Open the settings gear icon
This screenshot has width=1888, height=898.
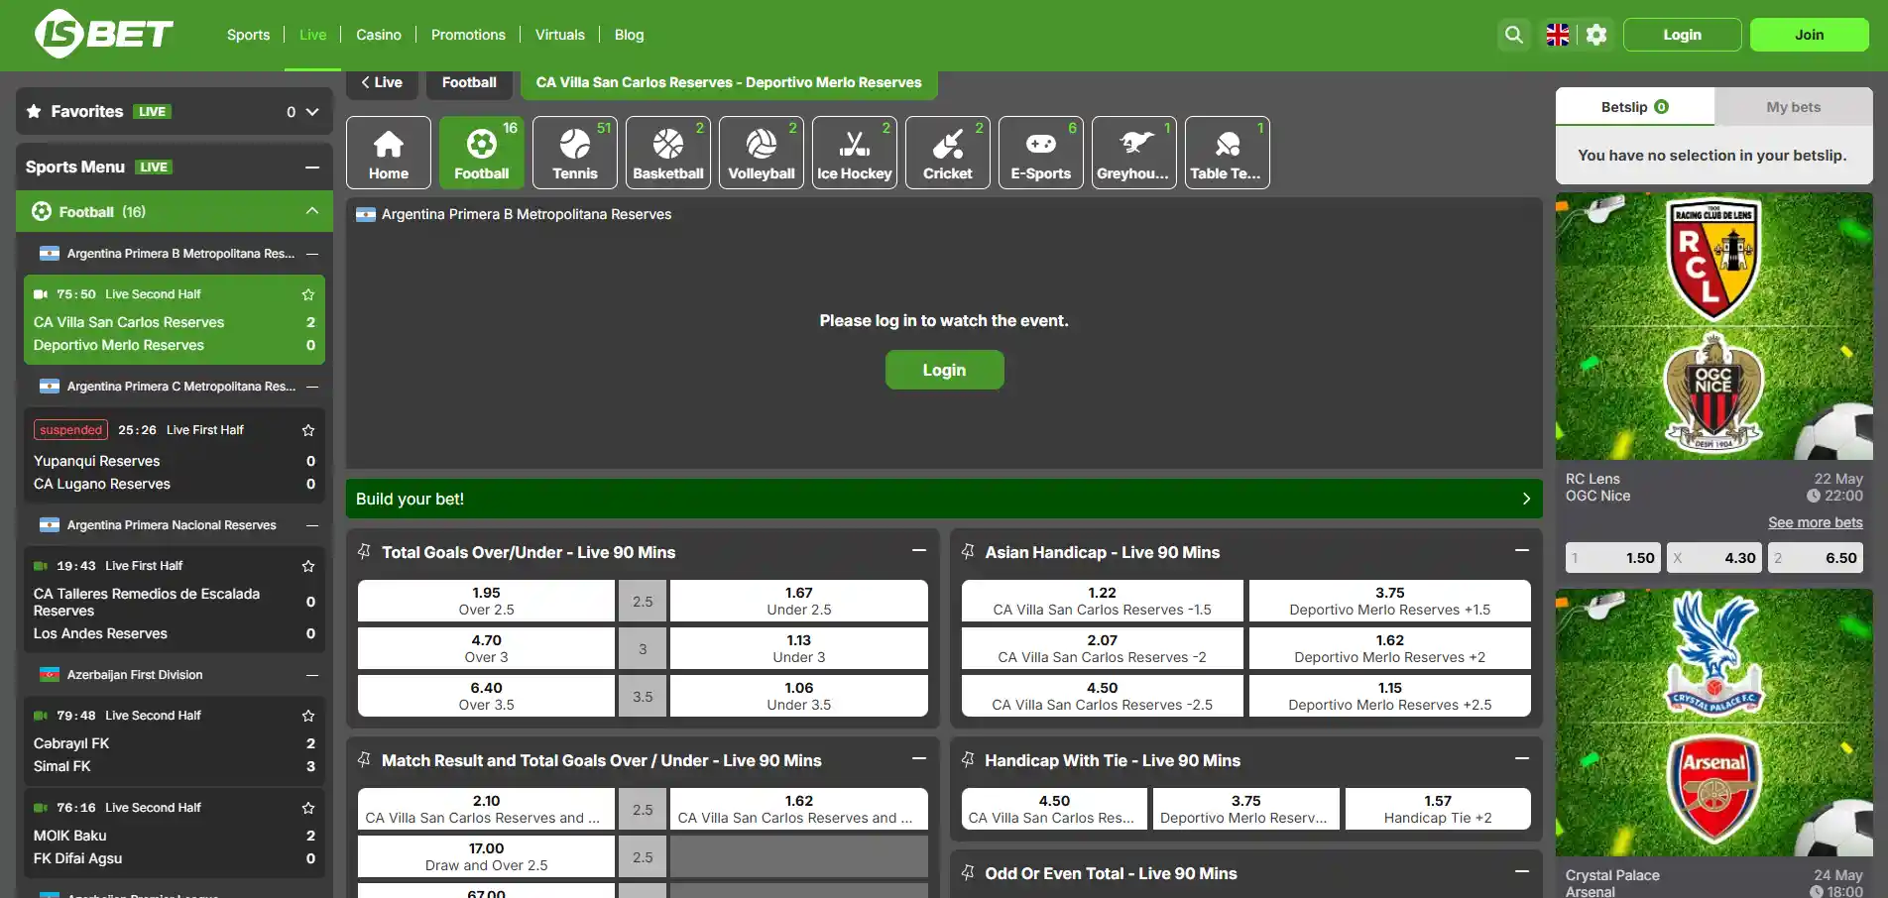click(x=1596, y=35)
